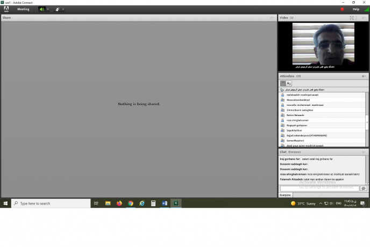Click the red recording indicator
370x247 pixels.
click(342, 9)
